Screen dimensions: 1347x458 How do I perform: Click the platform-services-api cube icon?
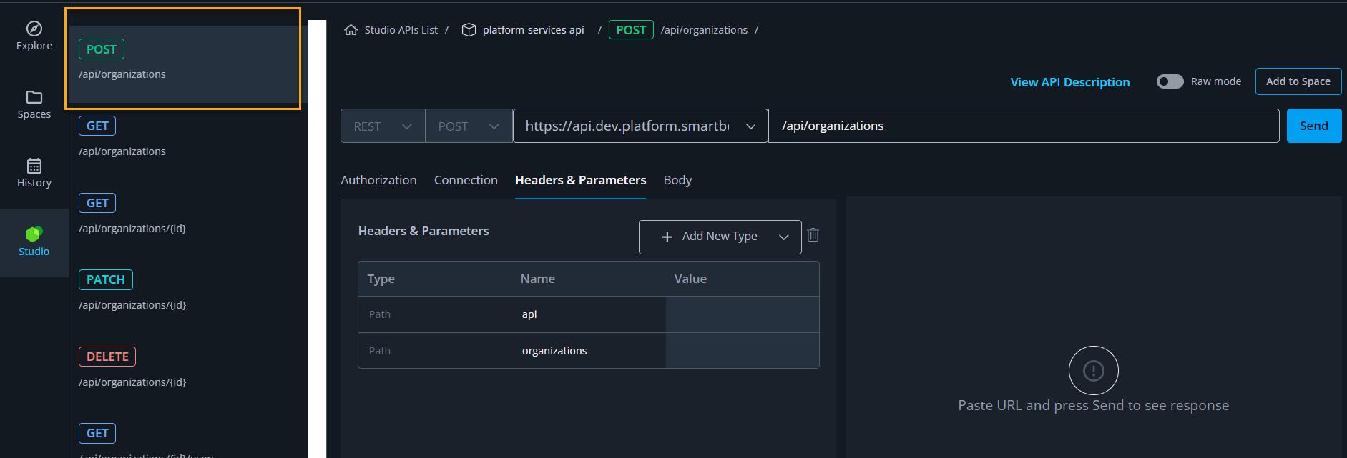click(x=469, y=30)
